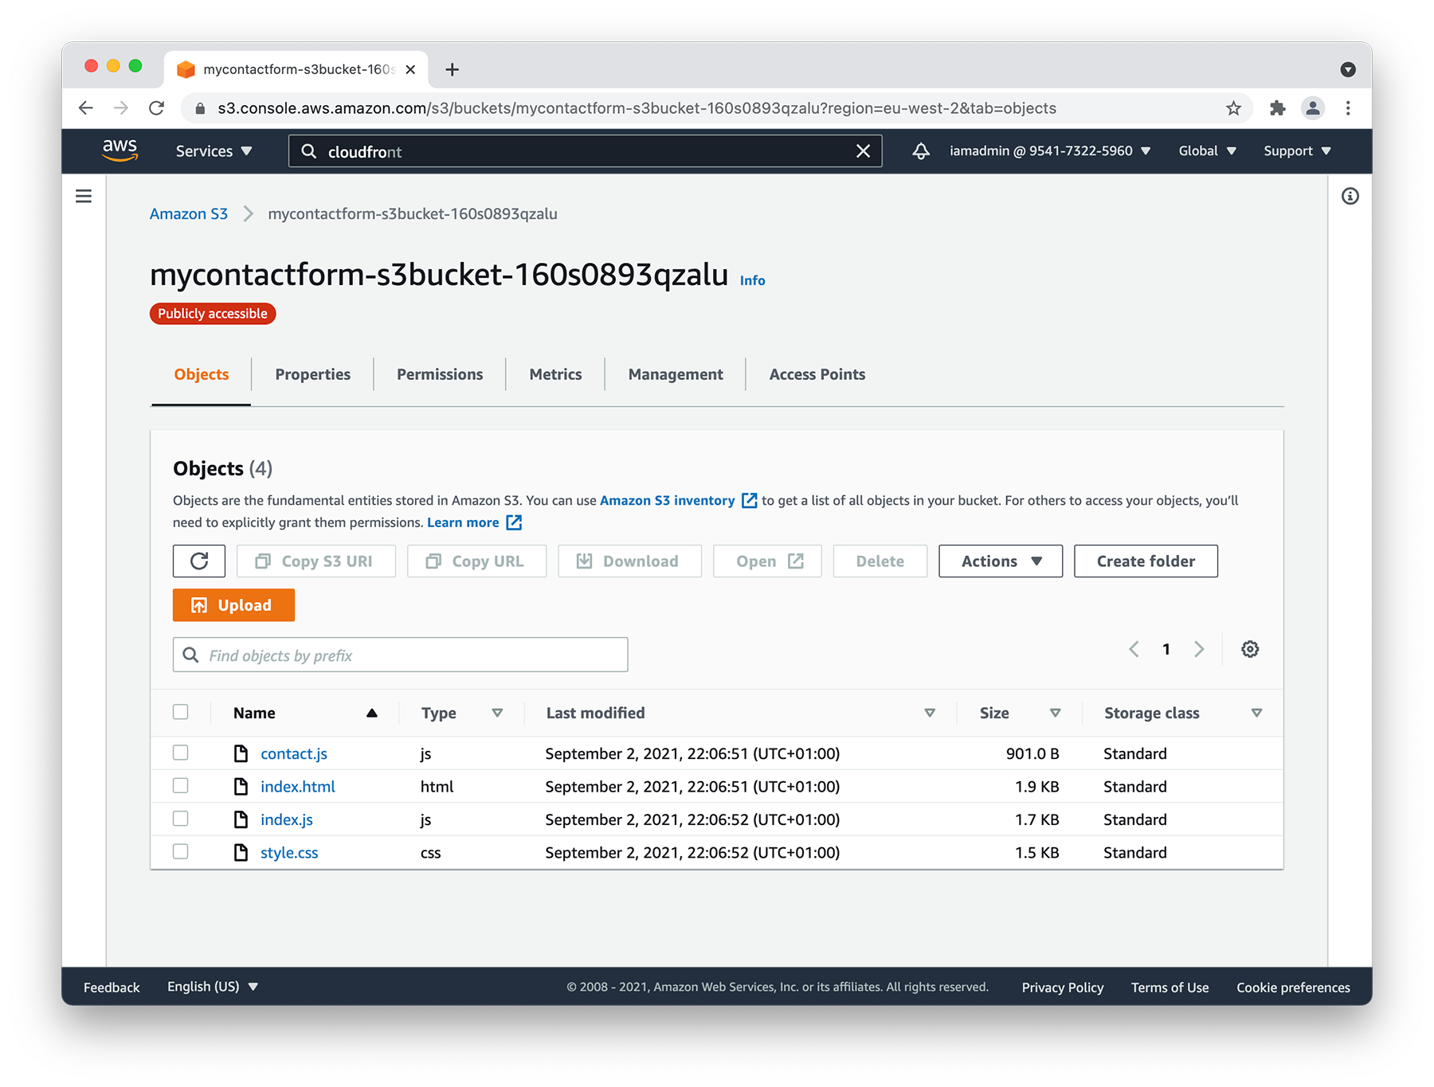Select the index.html checkbox

tap(181, 786)
